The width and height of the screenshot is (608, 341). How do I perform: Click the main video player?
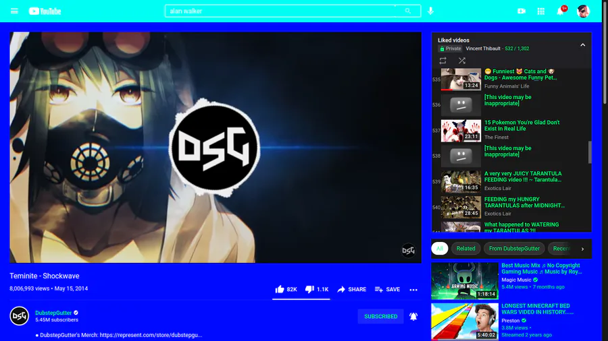click(x=216, y=148)
